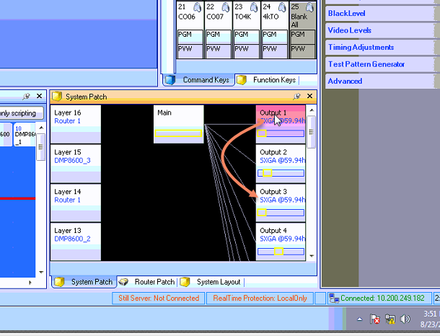Expand the Advanced section
Screen dimensions: 440x336
point(345,81)
